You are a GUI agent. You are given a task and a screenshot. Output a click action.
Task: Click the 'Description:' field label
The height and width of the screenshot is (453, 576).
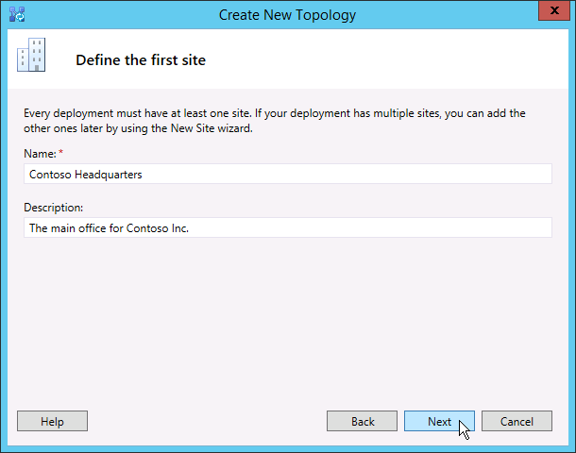(54, 208)
